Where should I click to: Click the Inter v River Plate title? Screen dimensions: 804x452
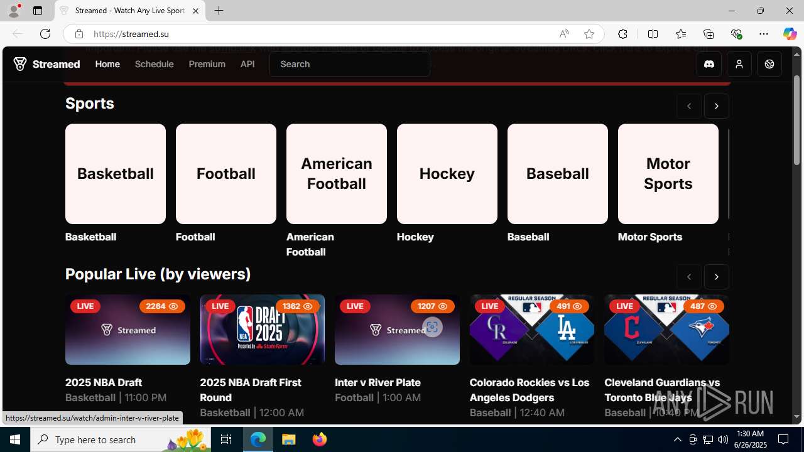coord(378,382)
